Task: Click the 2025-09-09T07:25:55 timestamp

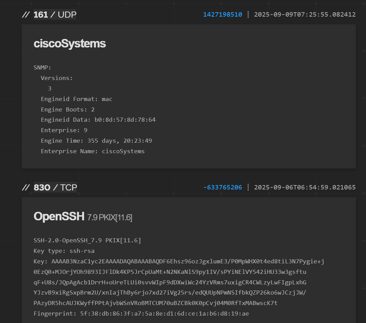Action: pos(305,15)
